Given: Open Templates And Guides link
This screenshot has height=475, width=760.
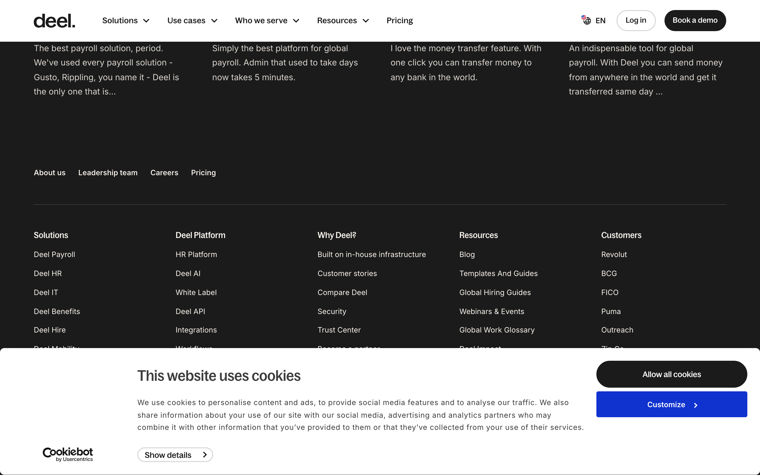Looking at the screenshot, I should pos(498,273).
